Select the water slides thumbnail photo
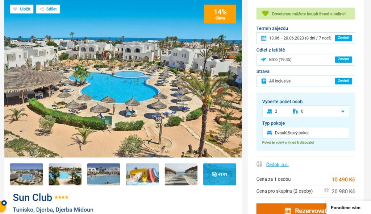Viewport: 371px width, 214px height. pos(142,174)
